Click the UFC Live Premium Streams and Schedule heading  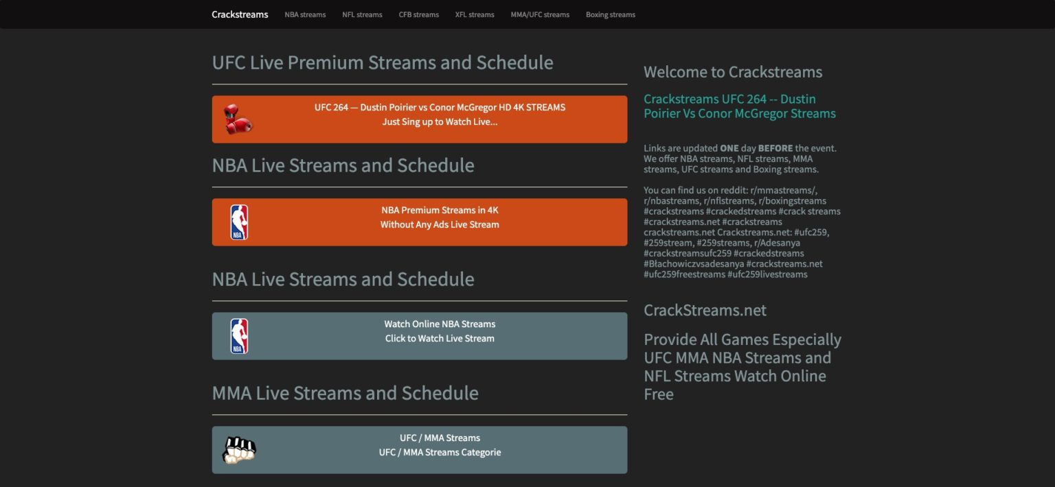(x=383, y=62)
